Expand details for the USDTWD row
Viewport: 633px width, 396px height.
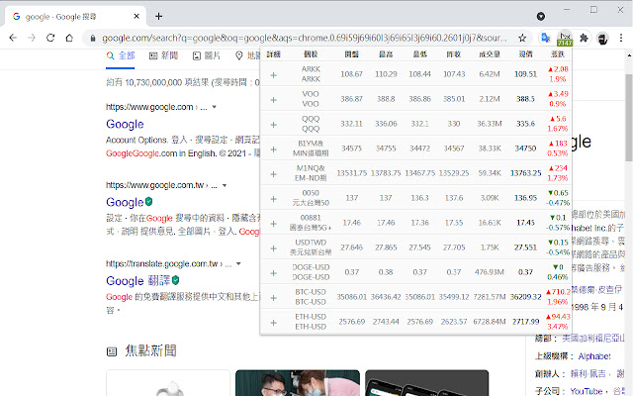(273, 248)
